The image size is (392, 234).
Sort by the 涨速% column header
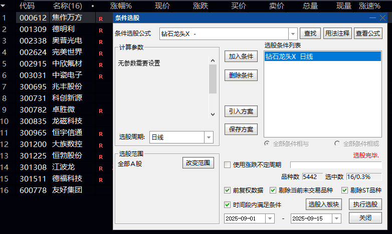tap(369, 5)
